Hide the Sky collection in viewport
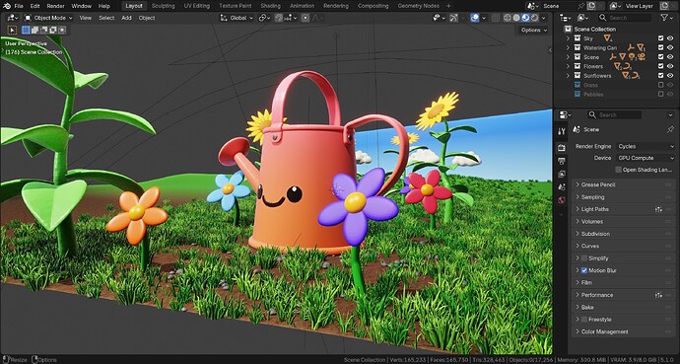 [670, 38]
